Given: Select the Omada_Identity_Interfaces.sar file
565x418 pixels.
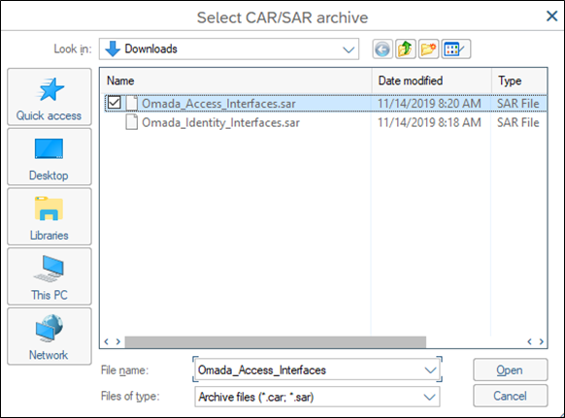Looking at the screenshot, I should 220,122.
